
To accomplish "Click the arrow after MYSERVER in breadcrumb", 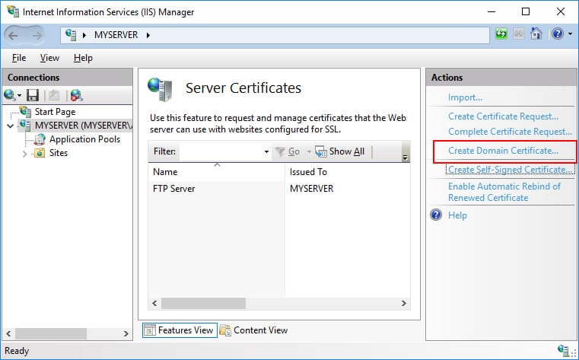I will 148,35.
